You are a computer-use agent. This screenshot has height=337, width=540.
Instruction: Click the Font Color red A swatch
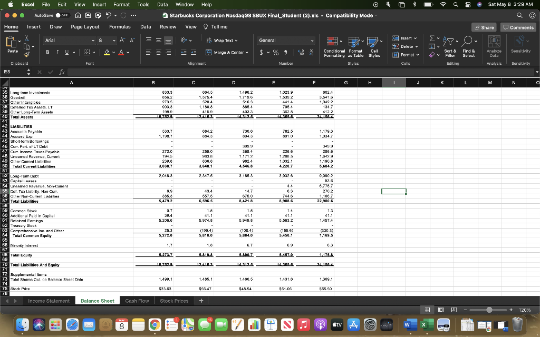point(121,52)
